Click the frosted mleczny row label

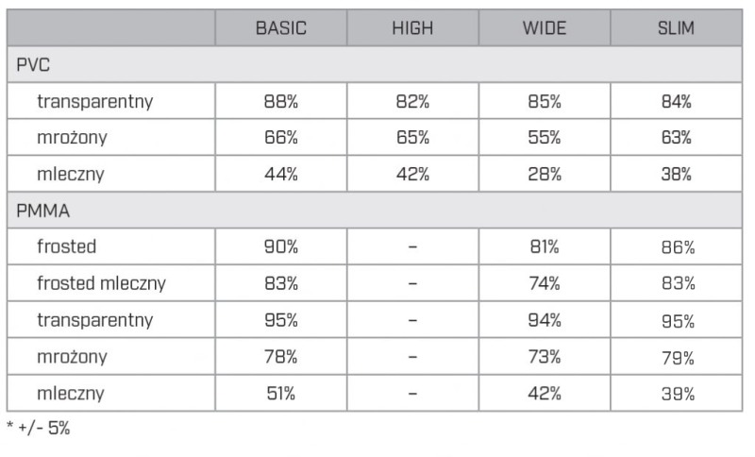pos(101,283)
